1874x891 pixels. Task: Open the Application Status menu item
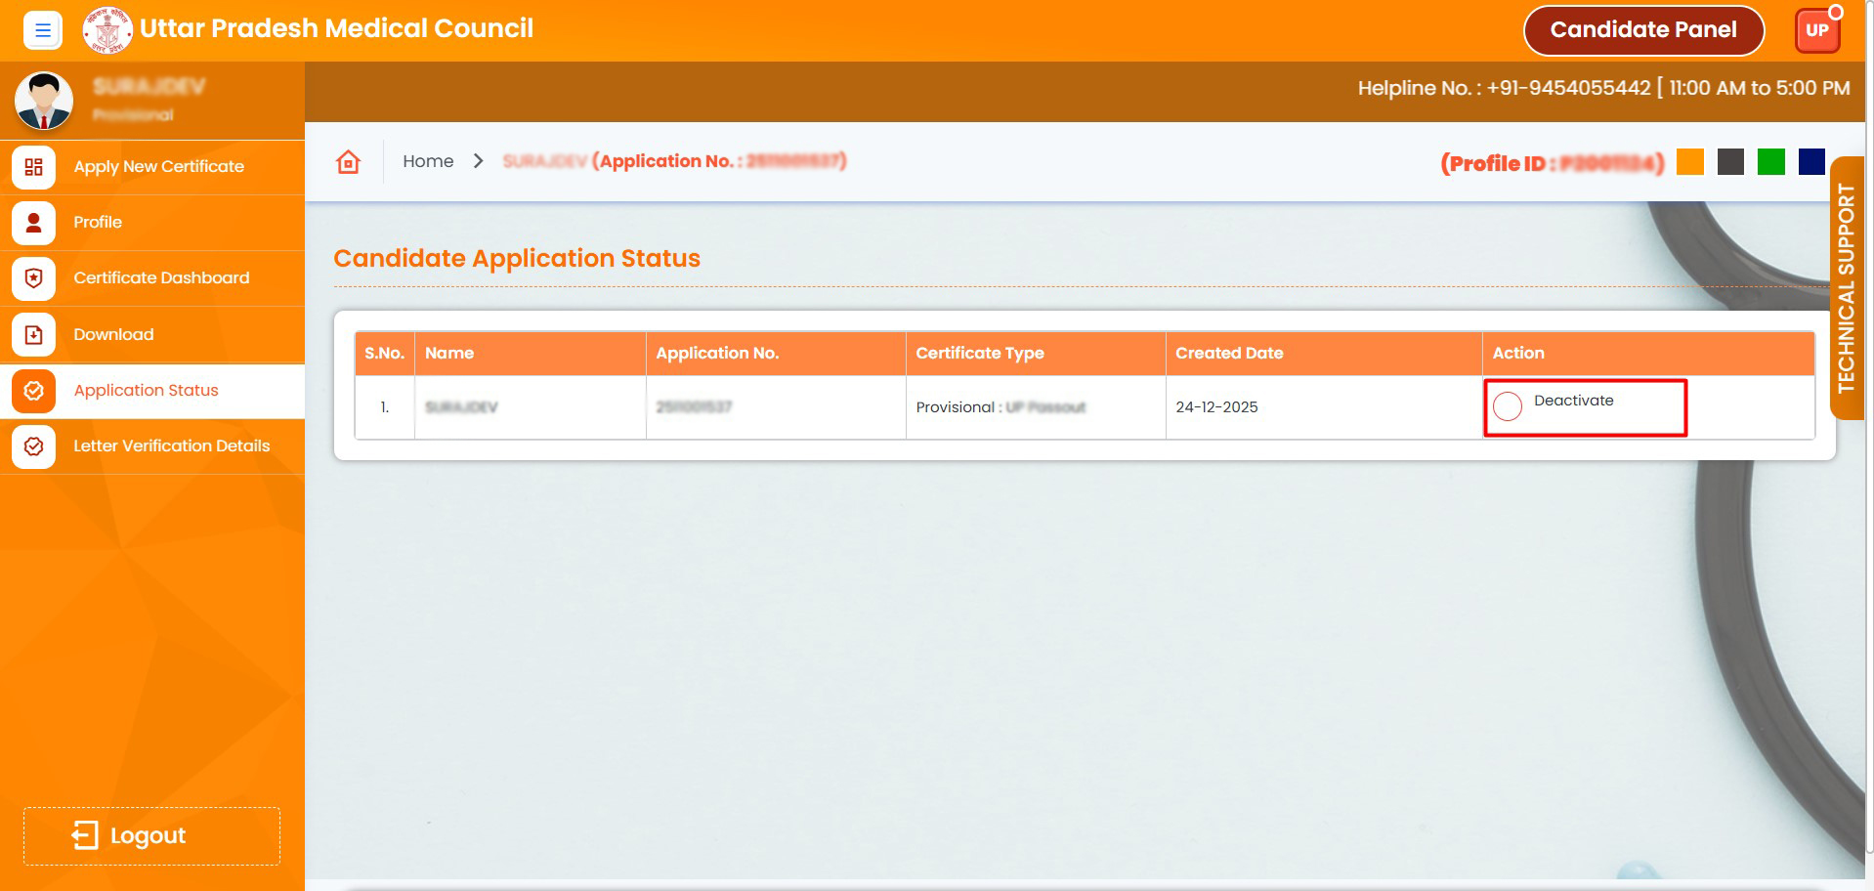click(x=146, y=391)
